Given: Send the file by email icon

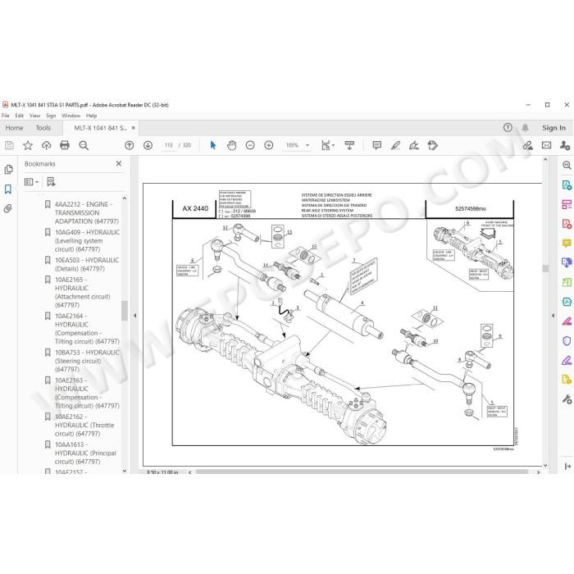Looking at the screenshot, I should point(547,145).
